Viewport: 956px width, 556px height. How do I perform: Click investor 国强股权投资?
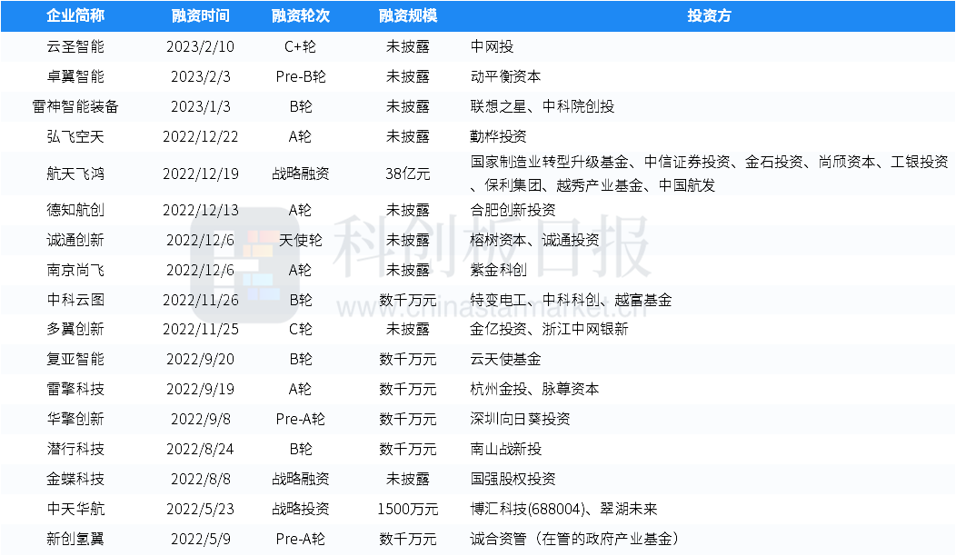[513, 479]
